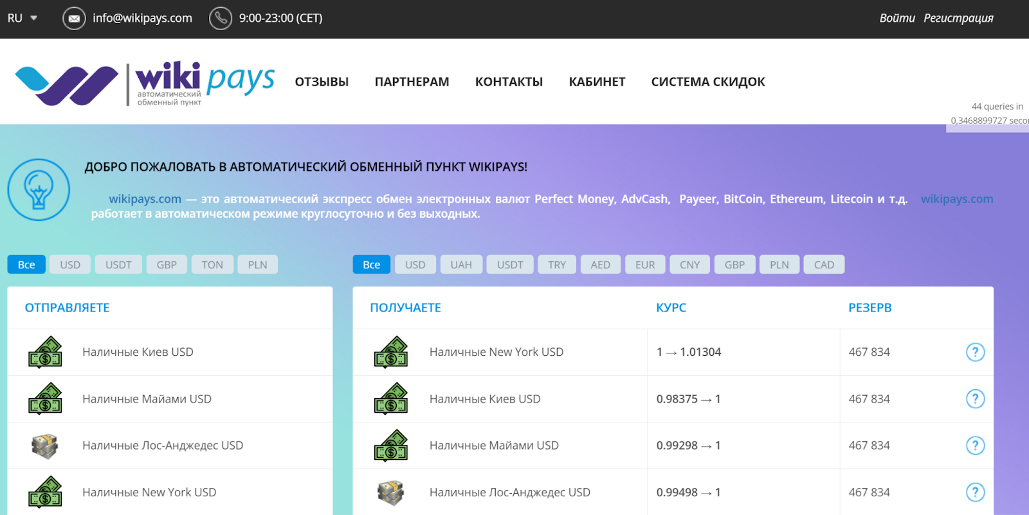The height and width of the screenshot is (515, 1029).
Task: Filter receive list by USD
Action: [415, 265]
